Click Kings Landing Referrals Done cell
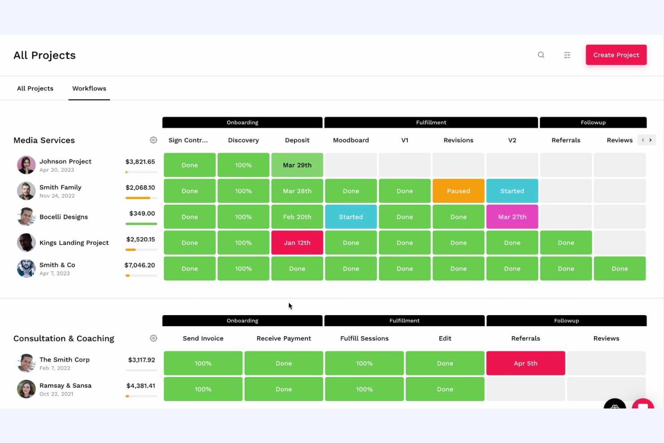664x443 pixels. [566, 242]
